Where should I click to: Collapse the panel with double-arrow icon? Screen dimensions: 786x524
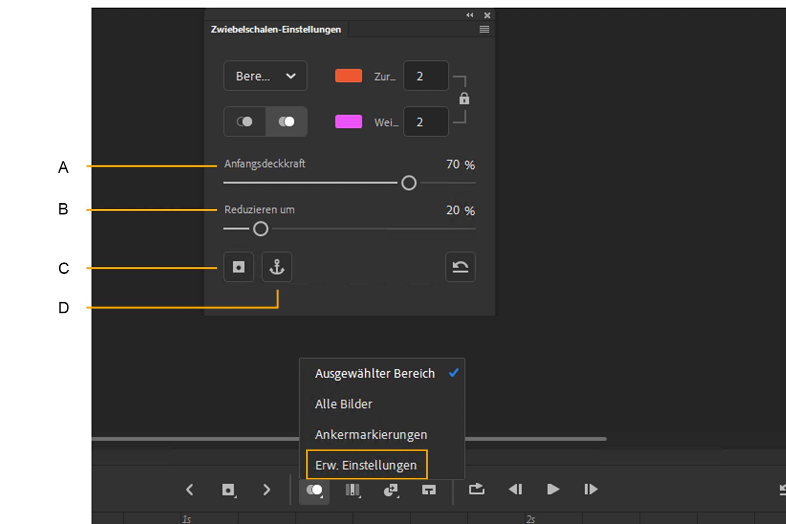[x=470, y=15]
